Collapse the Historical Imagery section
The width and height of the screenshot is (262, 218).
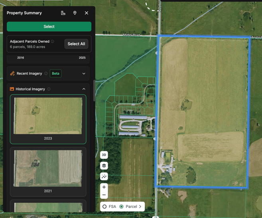point(84,89)
